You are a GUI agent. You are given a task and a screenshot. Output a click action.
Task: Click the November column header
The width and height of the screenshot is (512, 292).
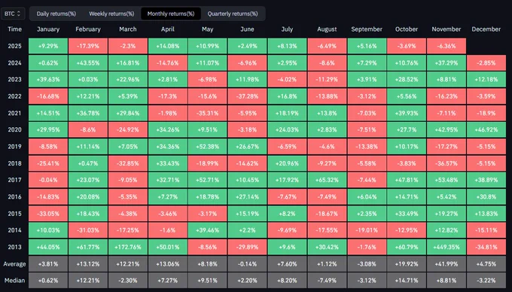446,29
